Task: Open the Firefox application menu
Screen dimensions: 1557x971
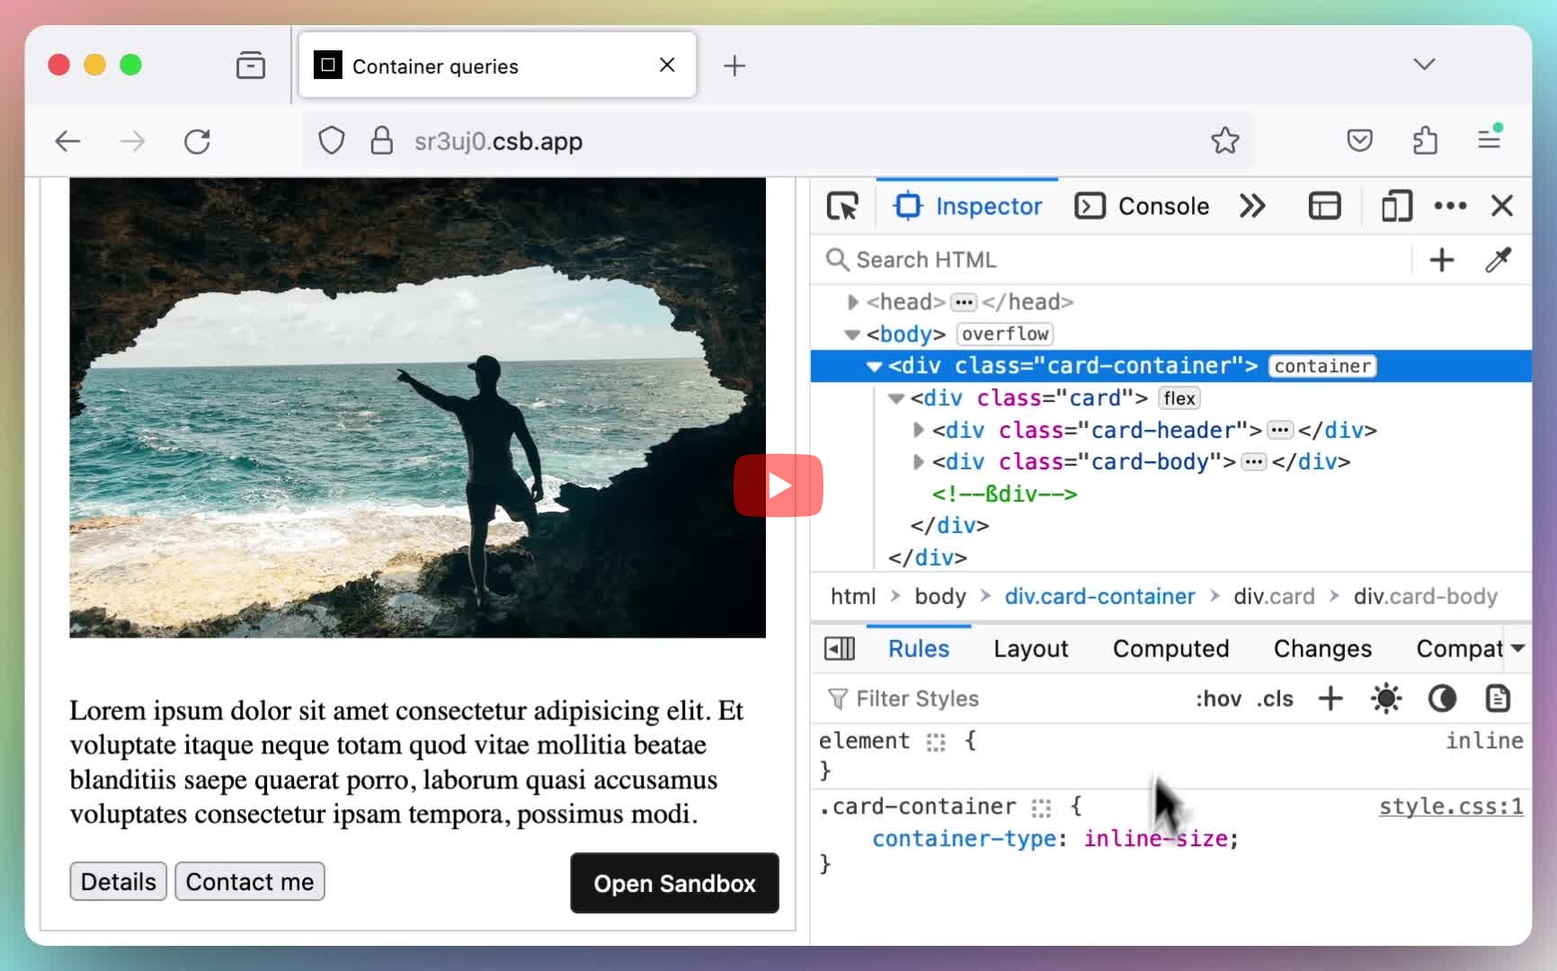Action: point(1490,138)
